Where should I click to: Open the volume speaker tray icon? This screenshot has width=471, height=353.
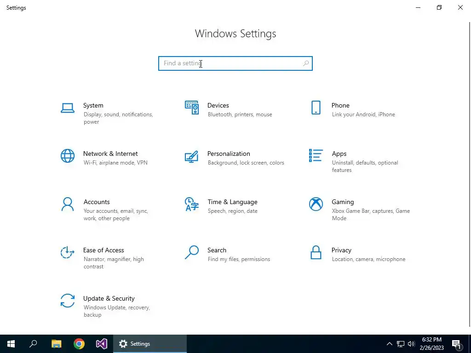point(411,344)
